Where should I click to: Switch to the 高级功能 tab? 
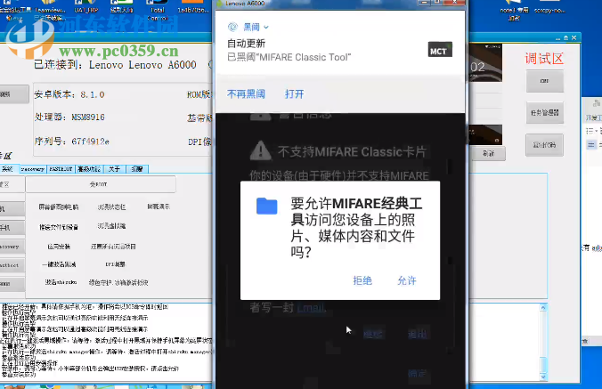[89, 169]
